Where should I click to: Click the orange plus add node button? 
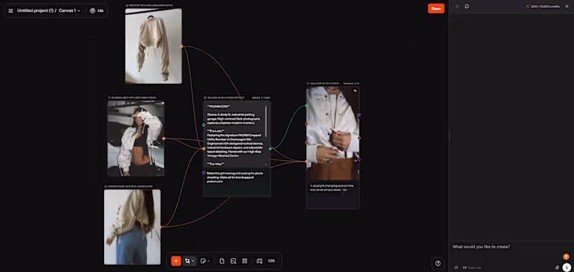pyautogui.click(x=176, y=261)
